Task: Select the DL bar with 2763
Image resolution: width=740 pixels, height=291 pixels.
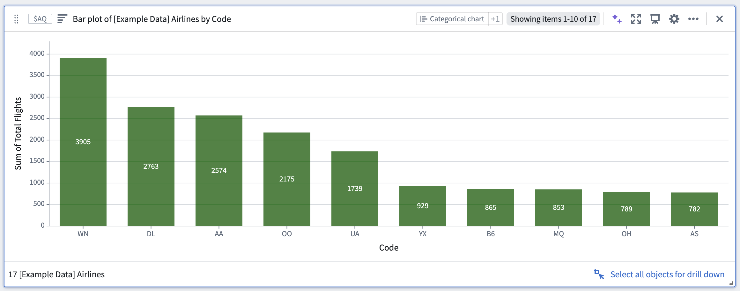Action: 151,167
